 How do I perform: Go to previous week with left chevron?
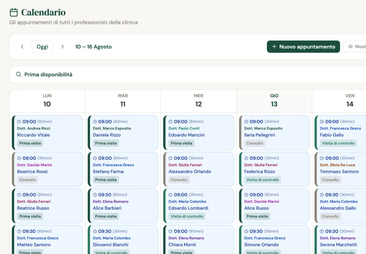[22, 47]
